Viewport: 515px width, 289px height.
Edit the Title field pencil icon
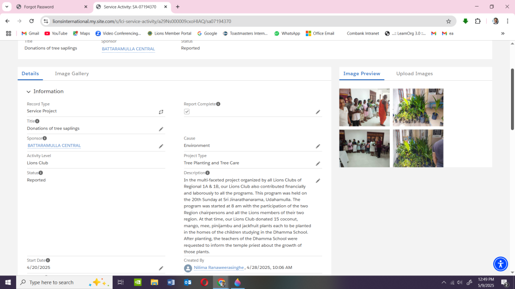[161, 129]
